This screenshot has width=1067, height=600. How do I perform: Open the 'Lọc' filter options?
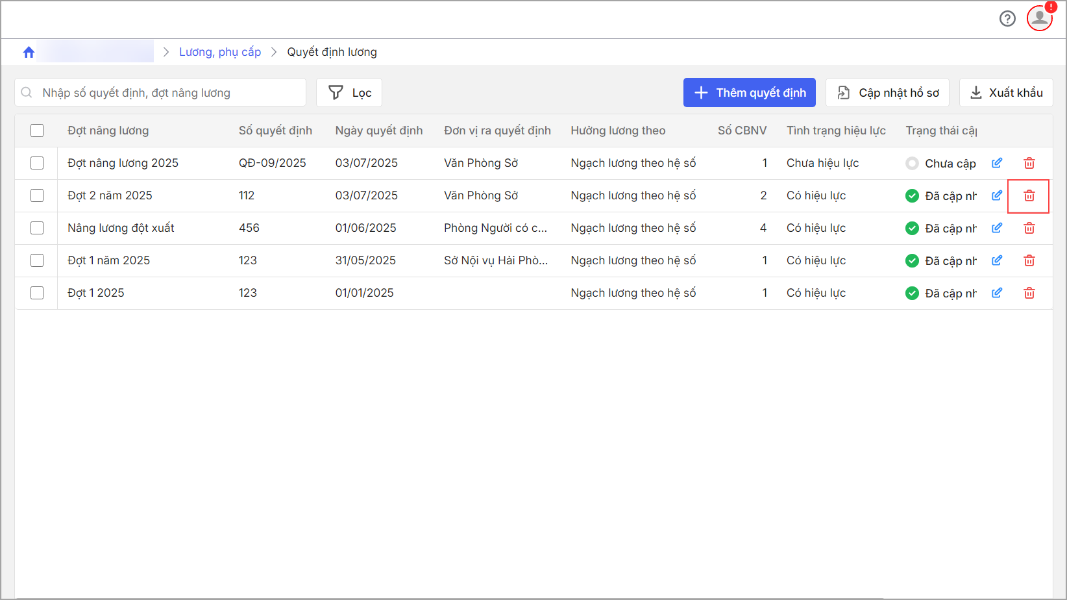coord(349,93)
